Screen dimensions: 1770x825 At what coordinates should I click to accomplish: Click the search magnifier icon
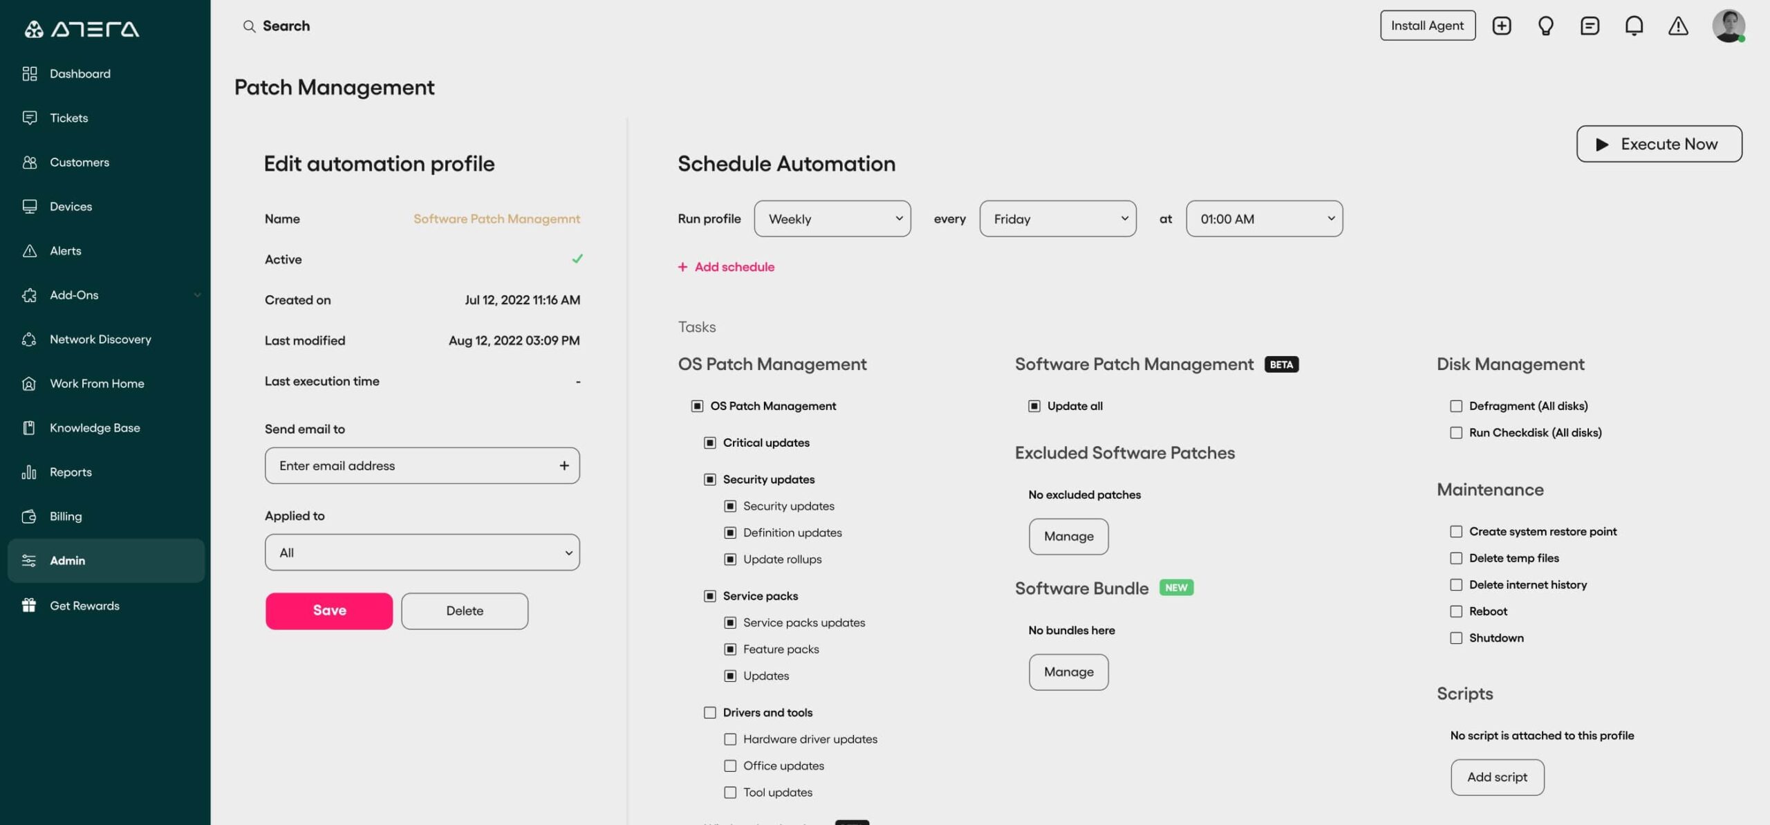point(250,26)
